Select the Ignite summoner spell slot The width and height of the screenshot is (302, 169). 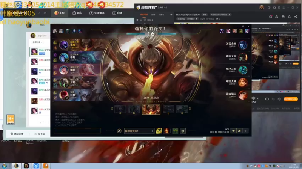[166, 131]
